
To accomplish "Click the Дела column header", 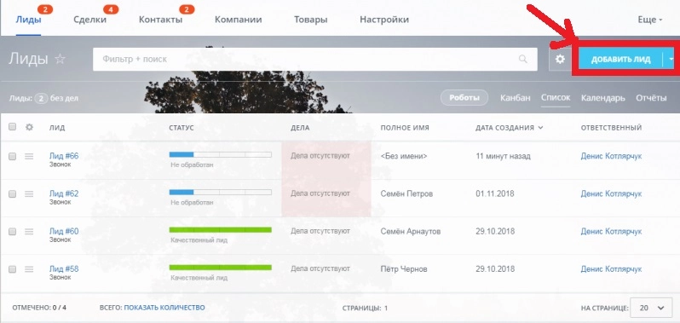I will pos(300,128).
